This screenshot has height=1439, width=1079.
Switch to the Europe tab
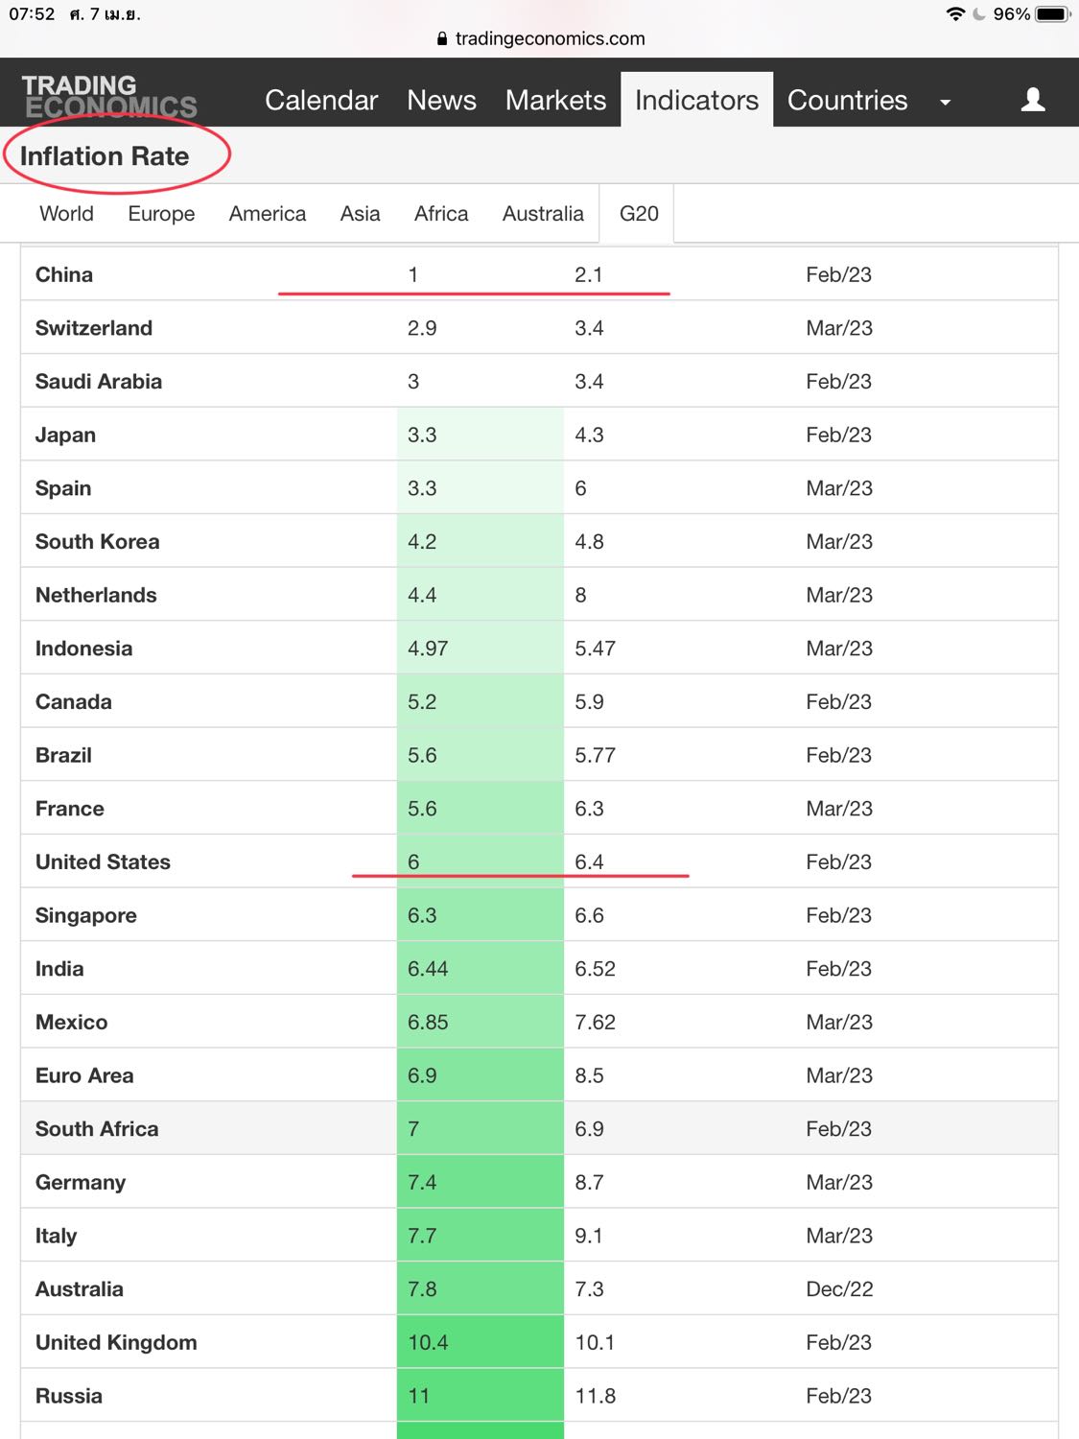pos(161,213)
